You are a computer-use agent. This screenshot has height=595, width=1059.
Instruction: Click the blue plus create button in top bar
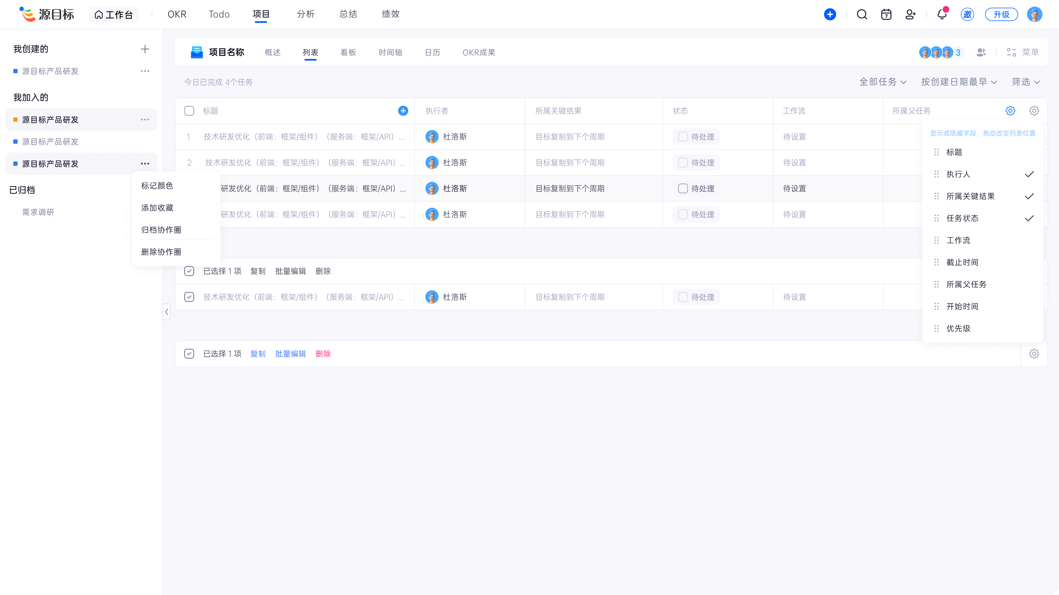(830, 14)
